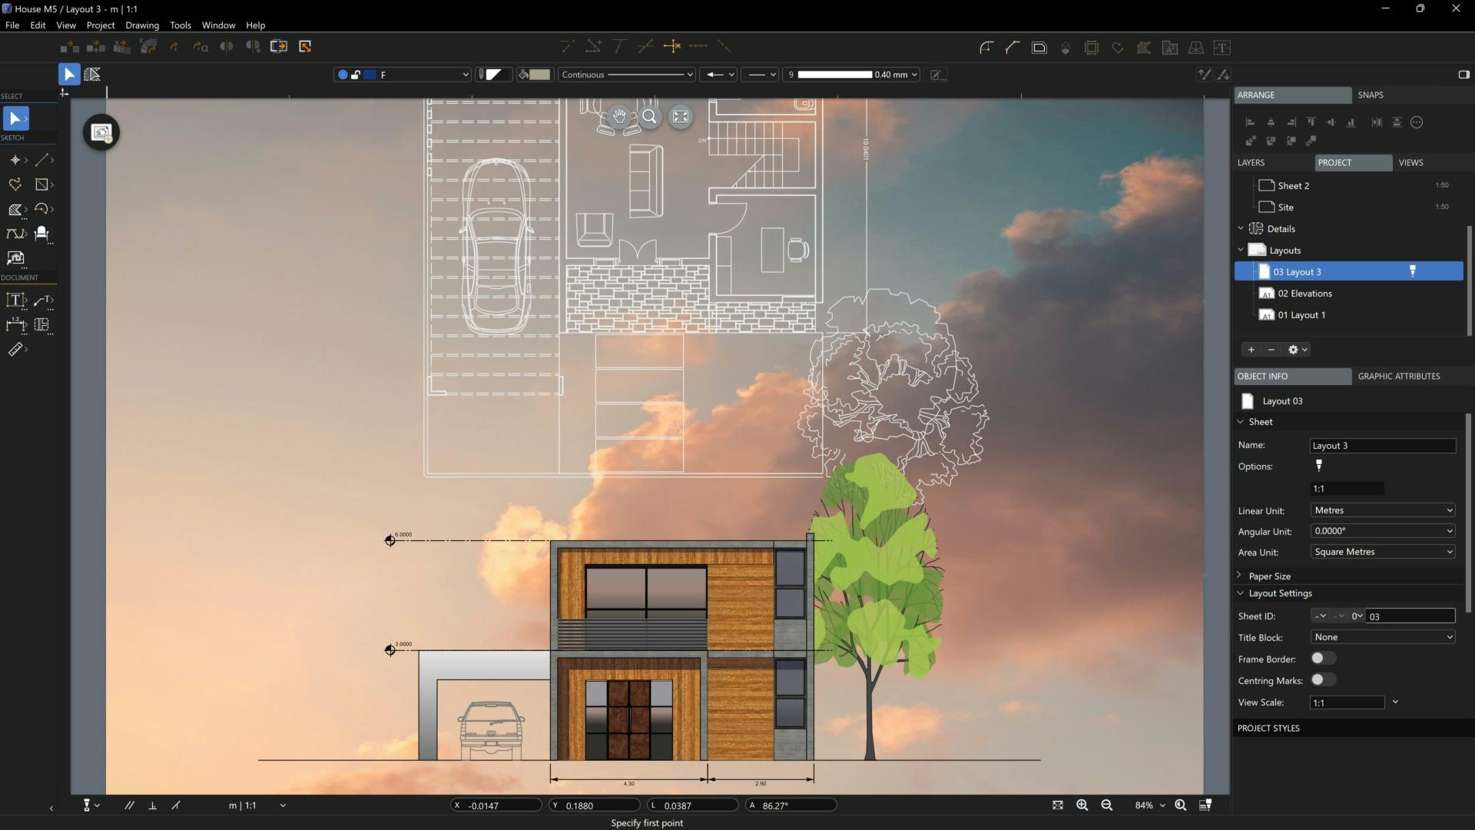
Task: Open the Text tool in Document section
Action: pyautogui.click(x=15, y=300)
